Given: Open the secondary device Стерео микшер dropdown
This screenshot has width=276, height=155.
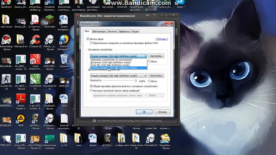Looking at the screenshot, I should pyautogui.click(x=118, y=76).
